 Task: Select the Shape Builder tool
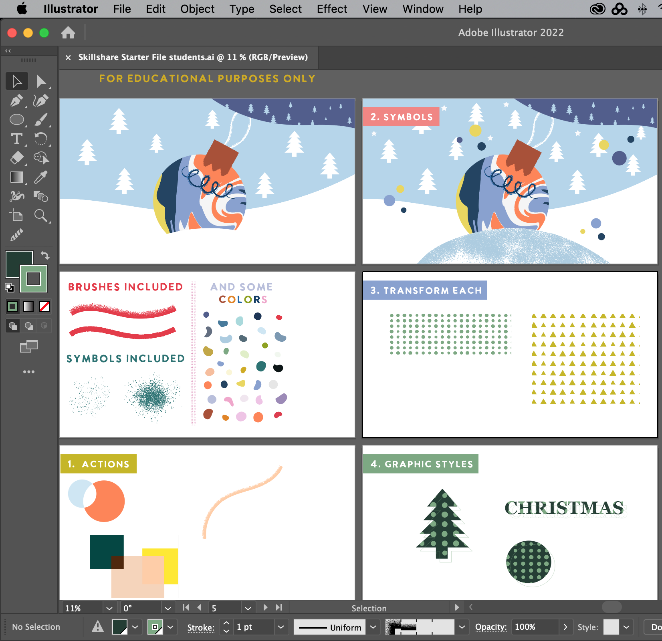coord(41,158)
